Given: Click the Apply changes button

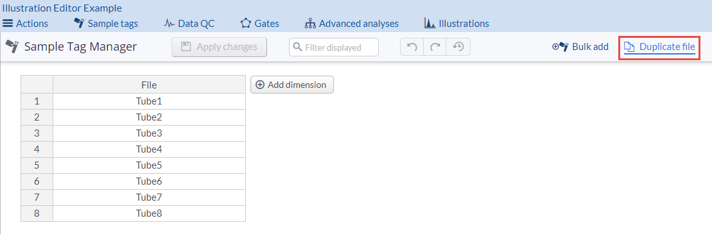Looking at the screenshot, I should [220, 47].
